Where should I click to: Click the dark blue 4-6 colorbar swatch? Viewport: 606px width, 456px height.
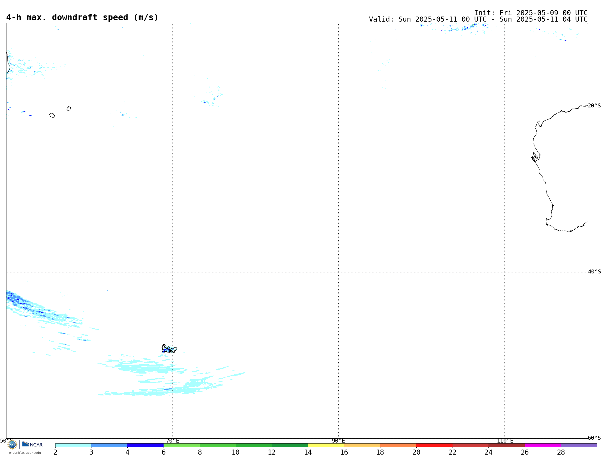[x=145, y=445]
